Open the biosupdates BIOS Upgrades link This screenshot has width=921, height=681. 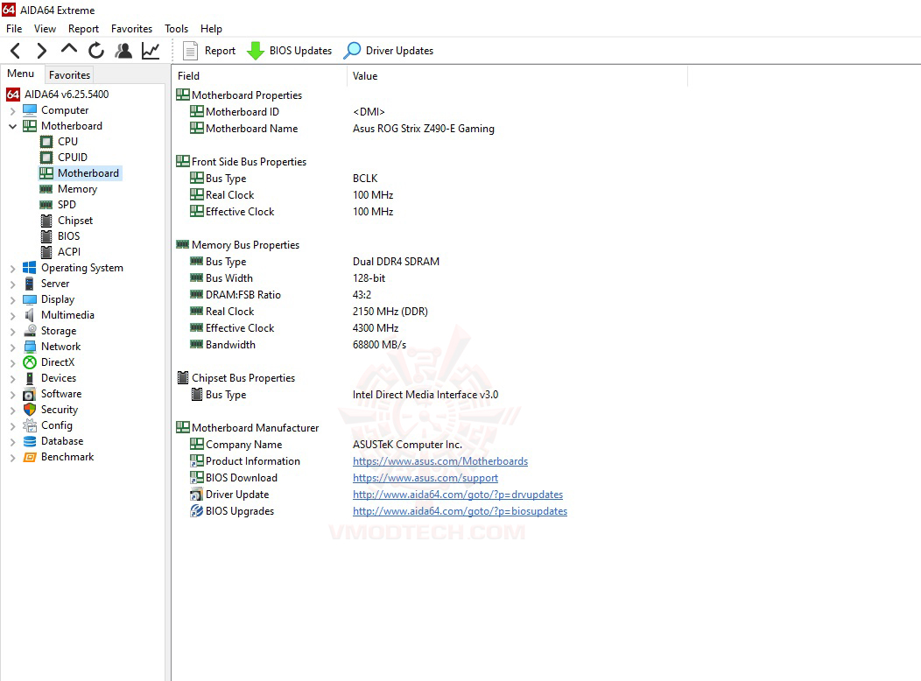coord(460,511)
